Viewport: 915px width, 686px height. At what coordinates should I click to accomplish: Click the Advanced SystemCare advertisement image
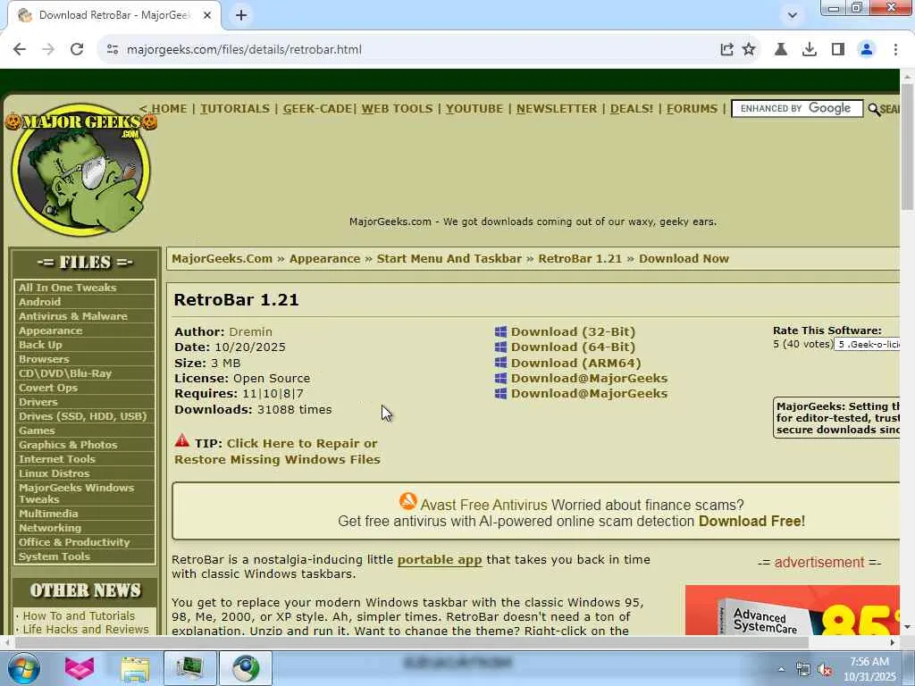[x=792, y=610]
